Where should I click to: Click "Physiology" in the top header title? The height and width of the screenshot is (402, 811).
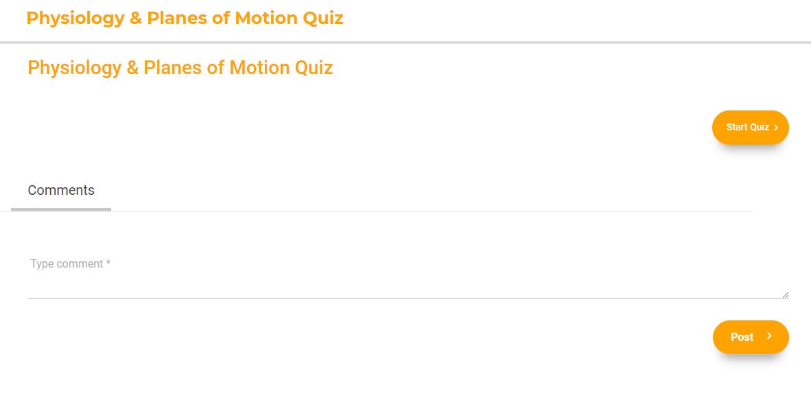[x=75, y=19]
